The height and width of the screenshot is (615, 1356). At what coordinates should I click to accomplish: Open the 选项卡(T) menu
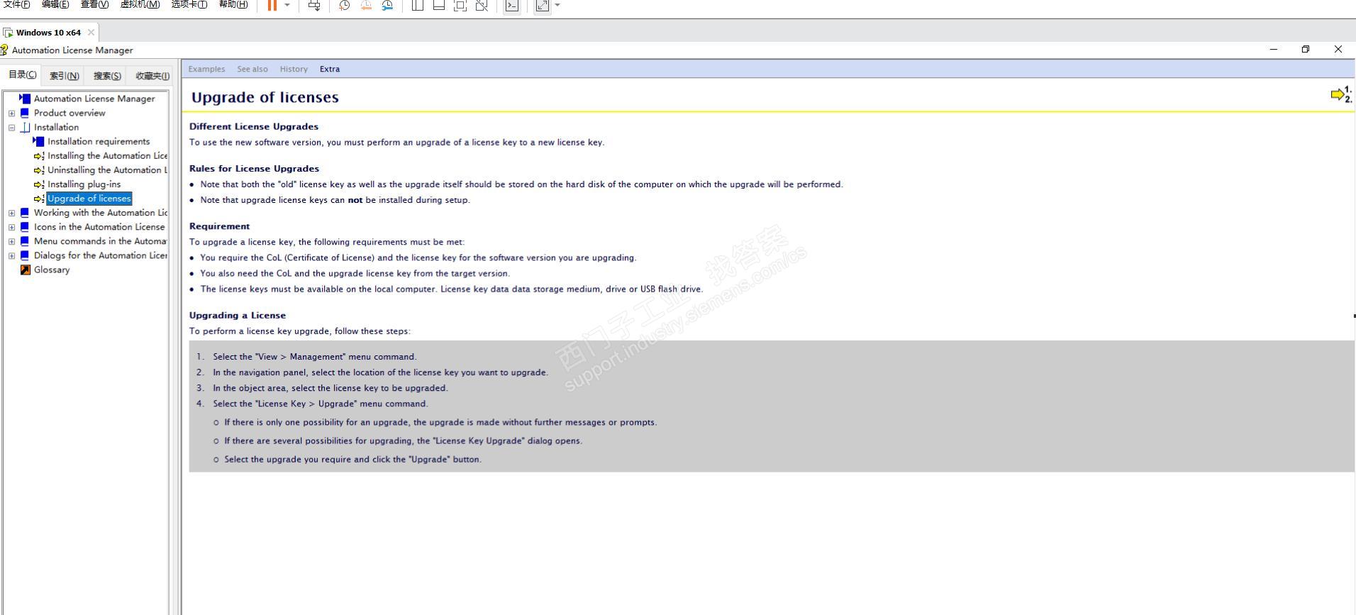point(189,4)
